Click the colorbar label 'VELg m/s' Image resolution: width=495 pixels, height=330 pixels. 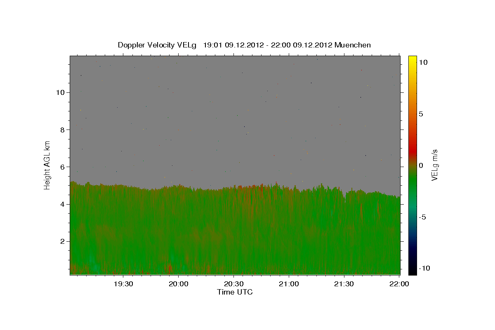(435, 165)
